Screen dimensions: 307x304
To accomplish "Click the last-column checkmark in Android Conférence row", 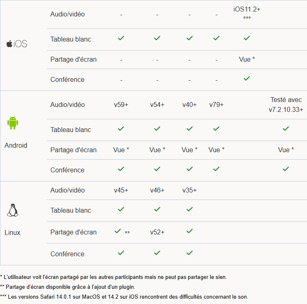I will click(286, 169).
